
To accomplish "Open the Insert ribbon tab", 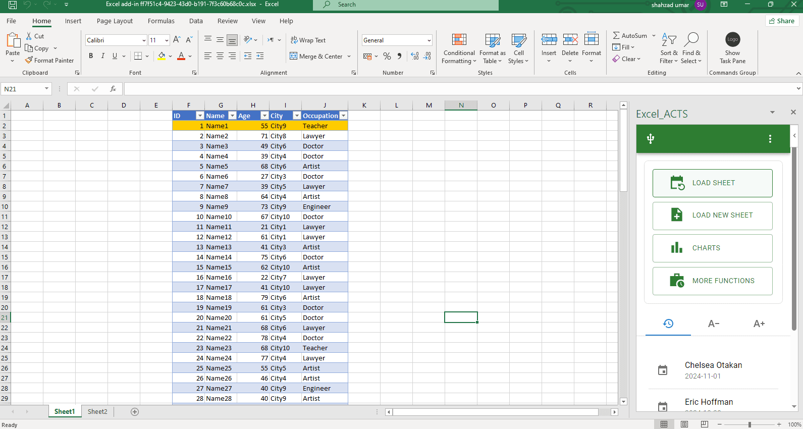I will click(73, 21).
